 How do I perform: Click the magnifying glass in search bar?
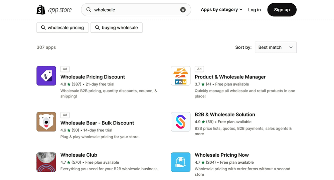pos(89,10)
